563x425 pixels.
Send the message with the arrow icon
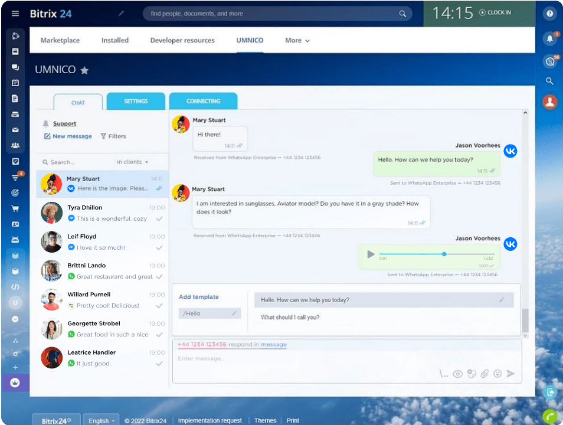coord(510,374)
